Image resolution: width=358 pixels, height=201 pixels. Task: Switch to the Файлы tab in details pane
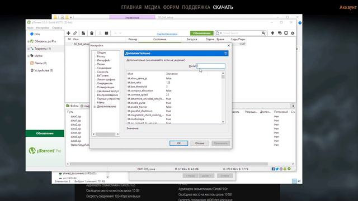click(72, 106)
